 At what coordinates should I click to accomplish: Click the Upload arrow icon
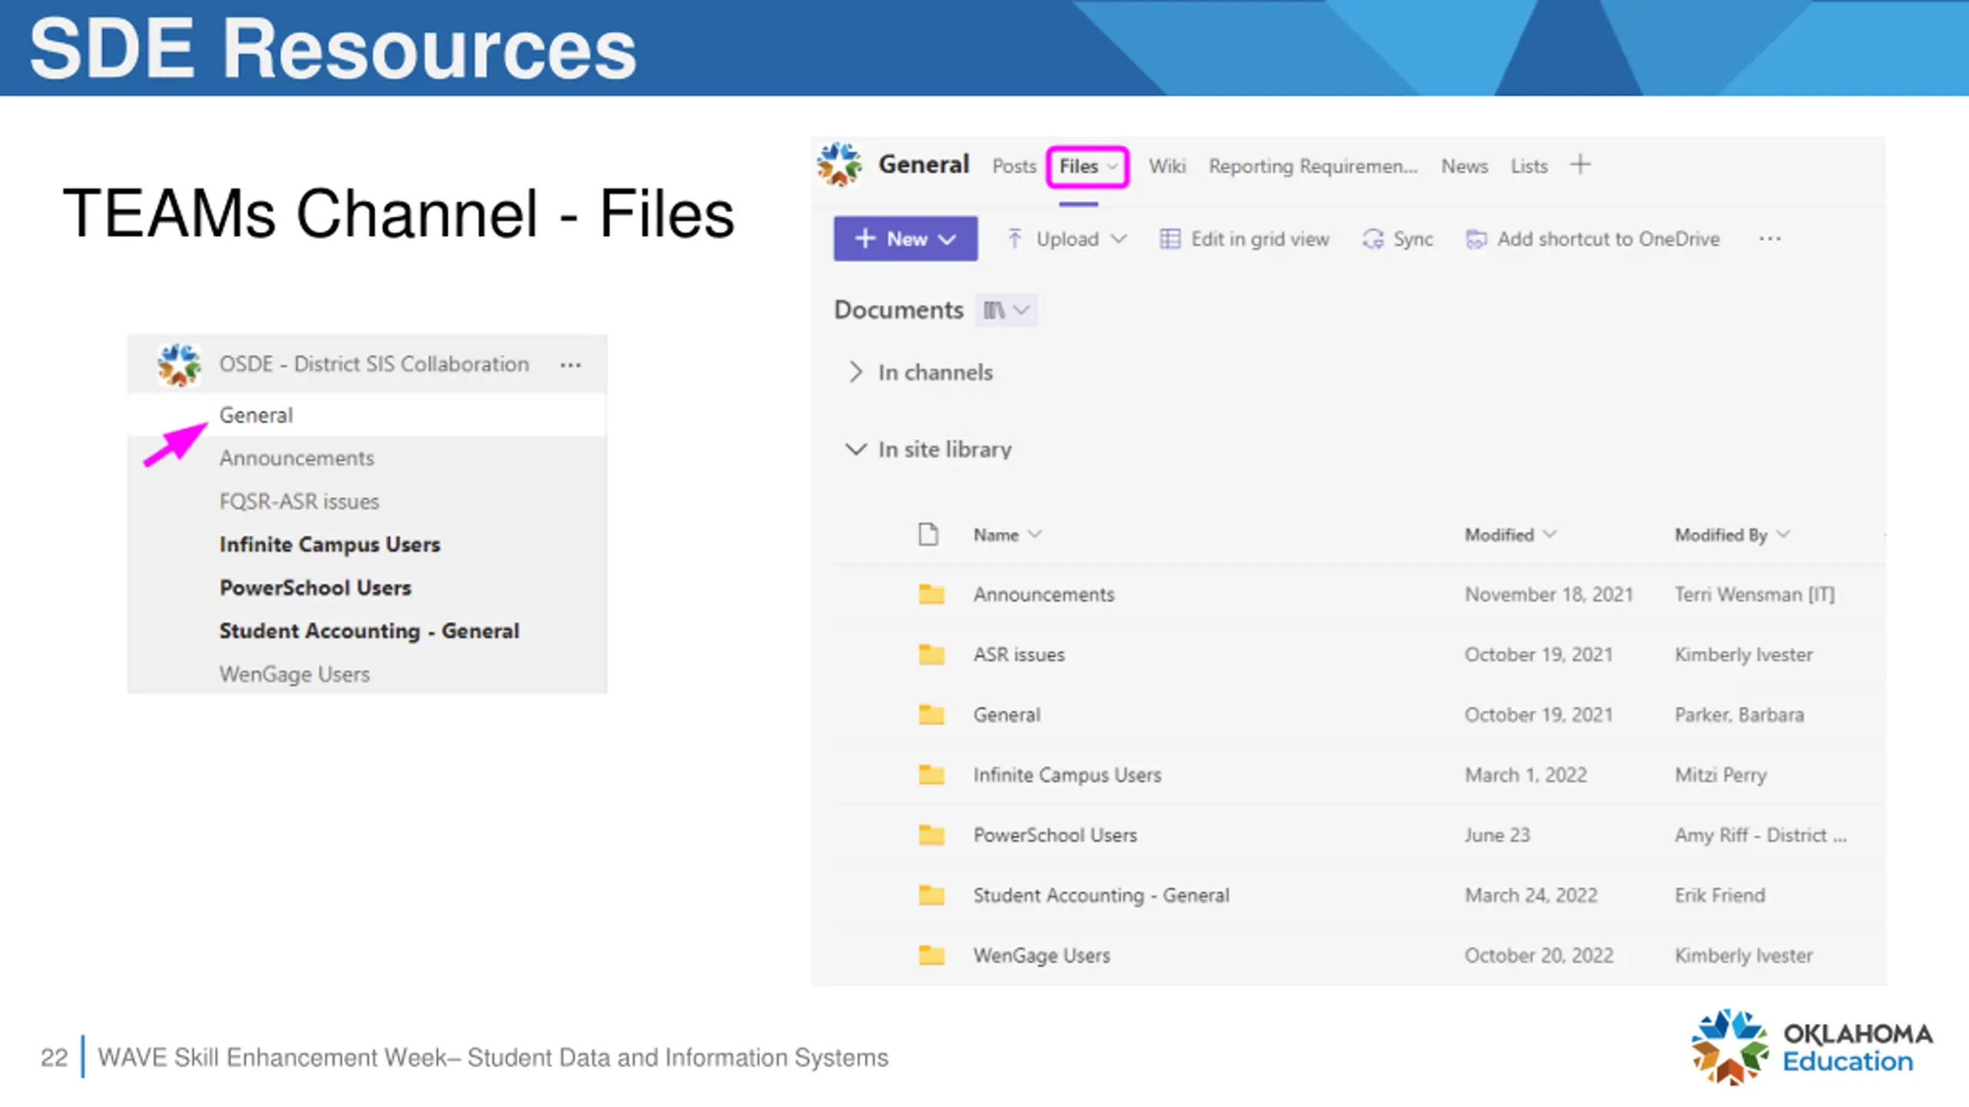point(1014,239)
